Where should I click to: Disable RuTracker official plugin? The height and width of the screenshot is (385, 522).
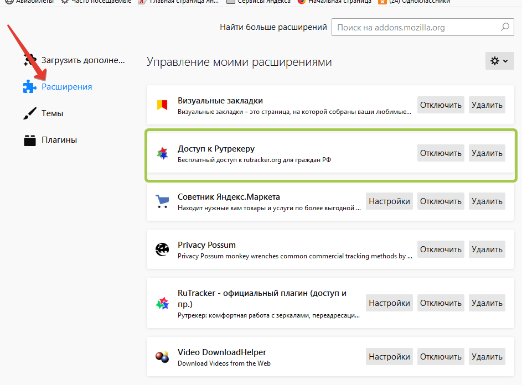point(441,303)
